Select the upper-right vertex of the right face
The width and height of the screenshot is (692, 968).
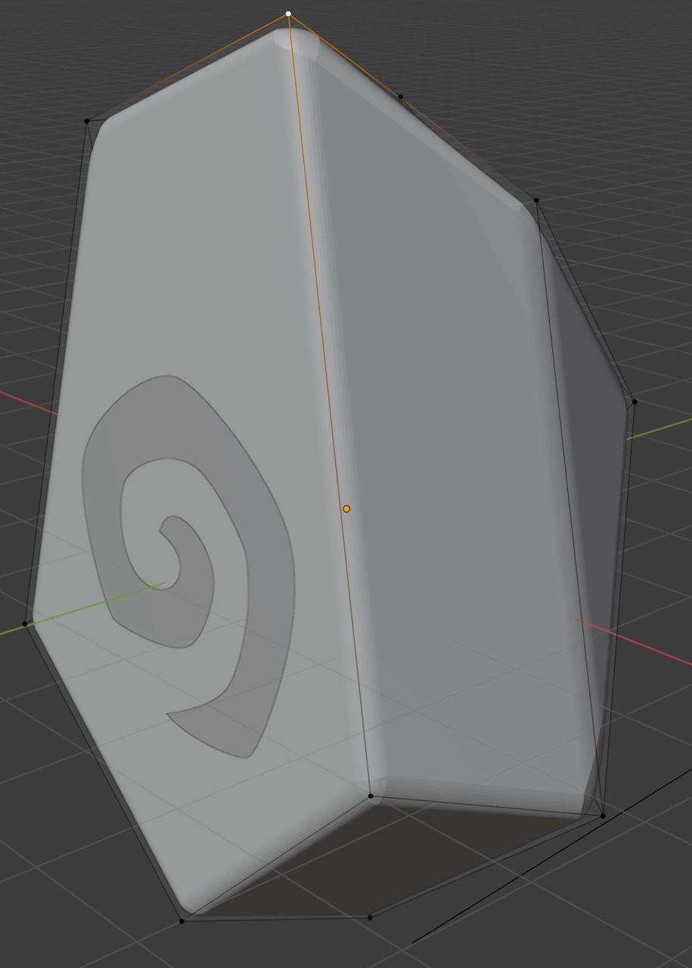[x=536, y=200]
